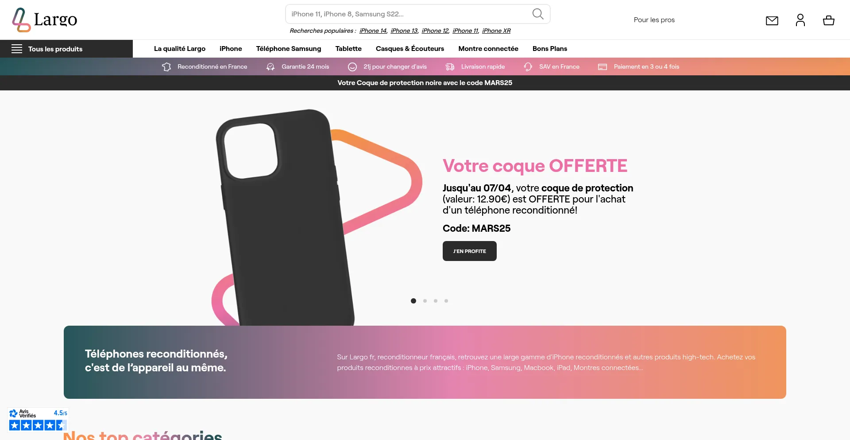Select the first active carousel dot
The height and width of the screenshot is (440, 850).
413,301
